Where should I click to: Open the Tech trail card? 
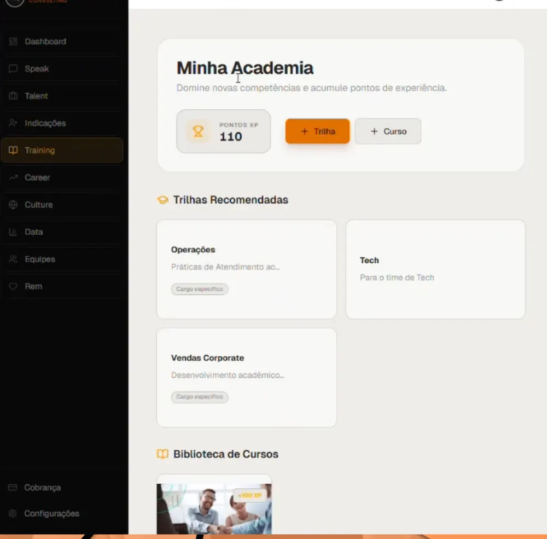435,269
